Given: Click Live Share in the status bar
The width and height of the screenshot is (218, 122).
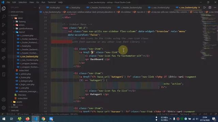Looking at the screenshot, I should pos(23,114).
